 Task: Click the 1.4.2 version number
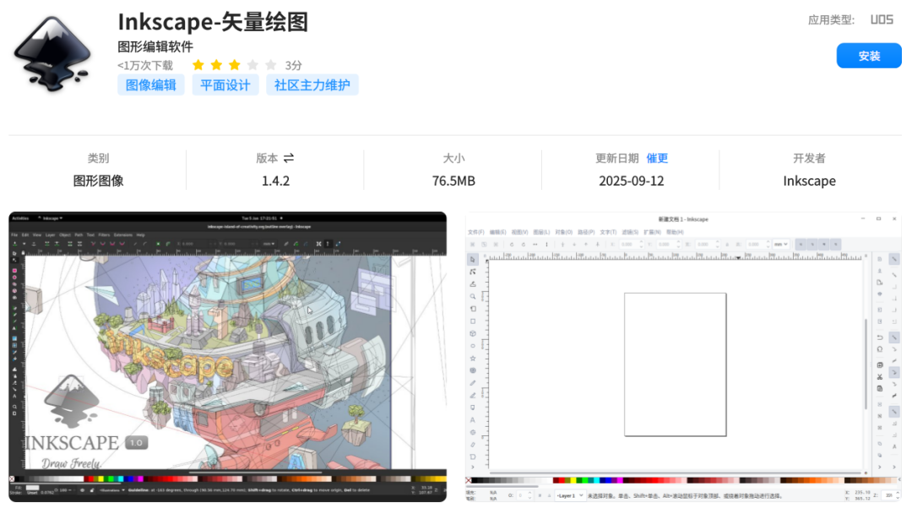click(275, 181)
